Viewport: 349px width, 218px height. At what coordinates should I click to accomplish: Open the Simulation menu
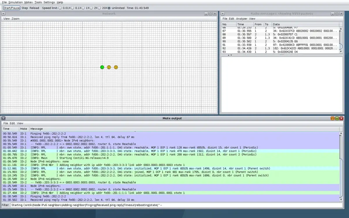(15, 2)
